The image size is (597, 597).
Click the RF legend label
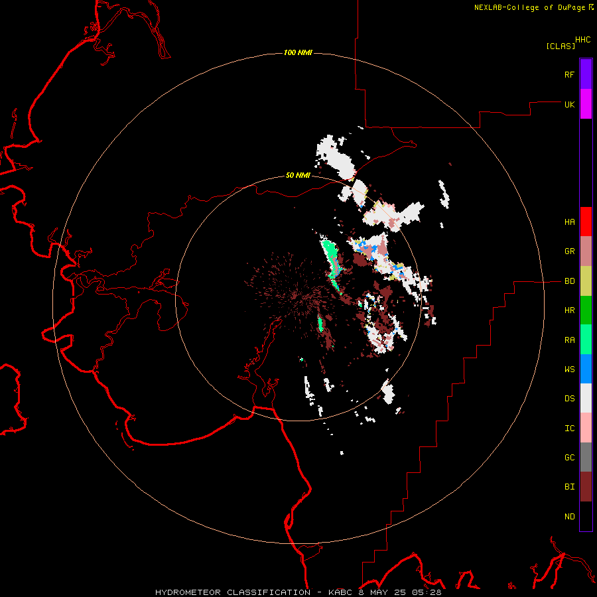click(x=569, y=75)
